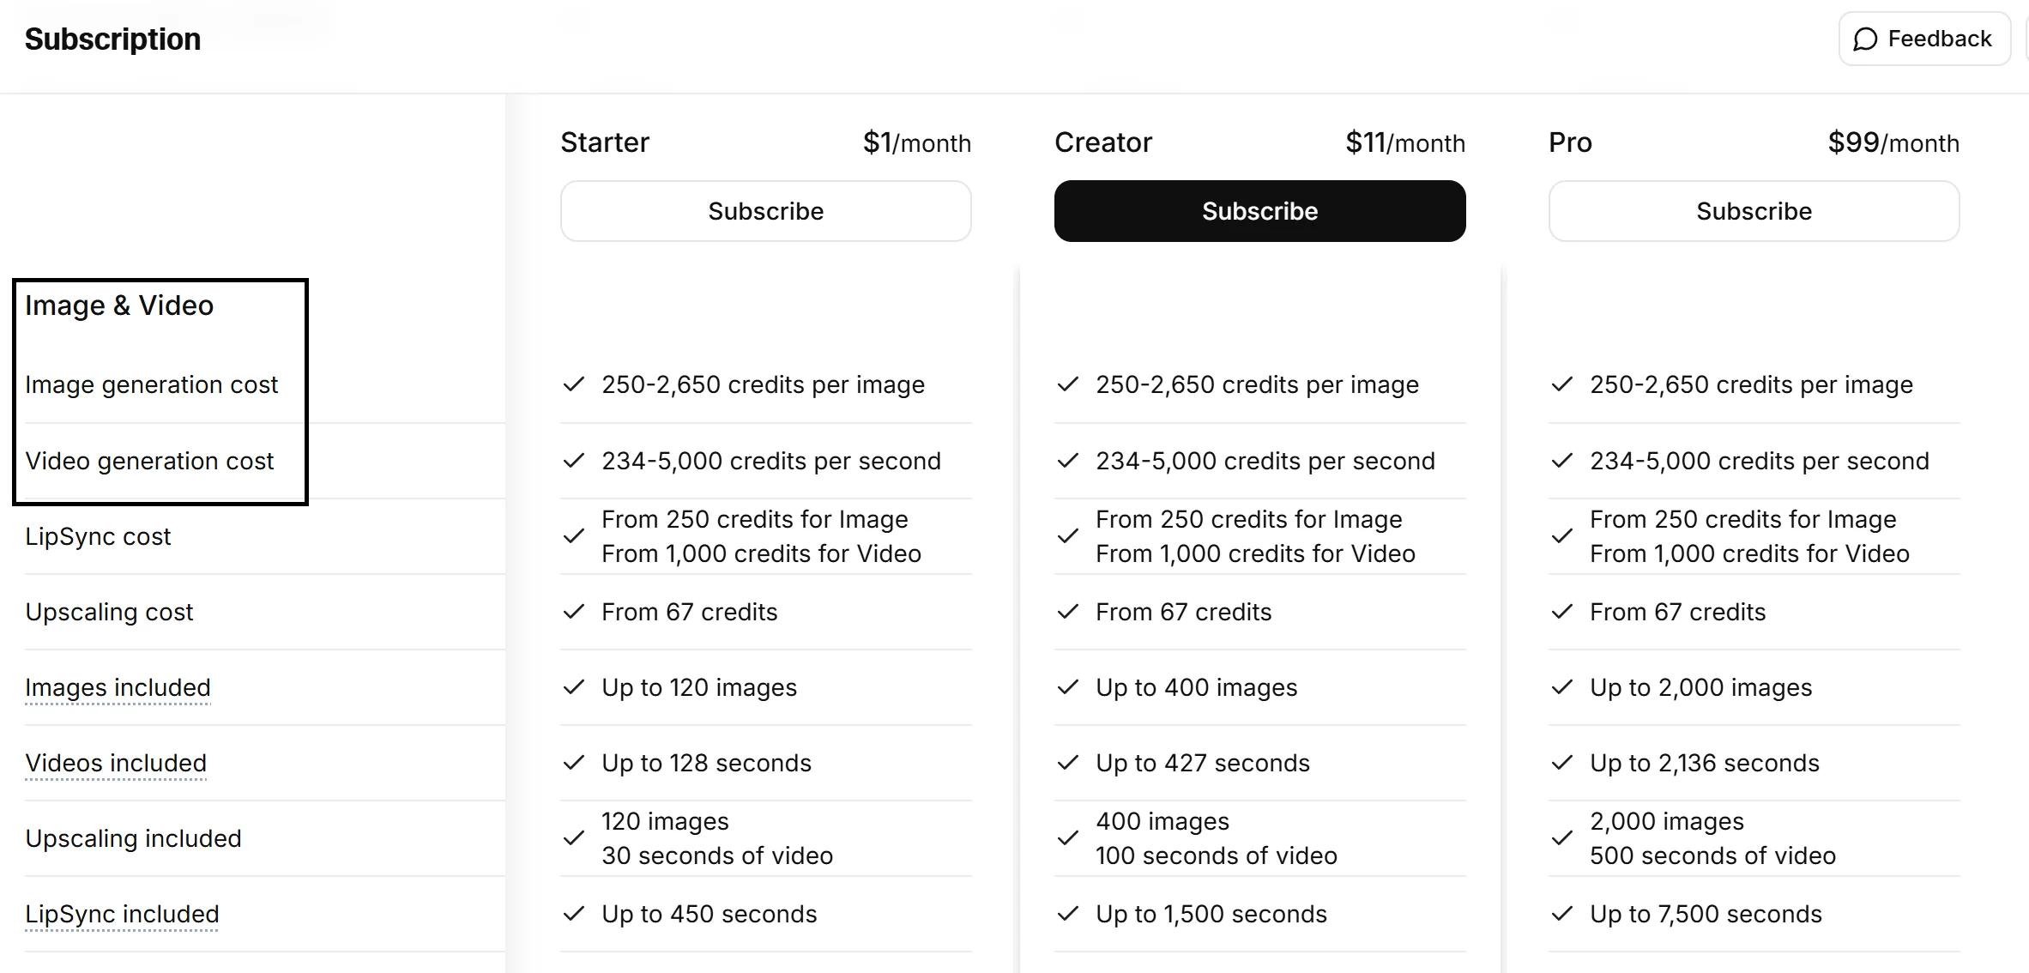This screenshot has height=973, width=2029.
Task: Click the Feedback speech bubble icon
Action: (1865, 39)
